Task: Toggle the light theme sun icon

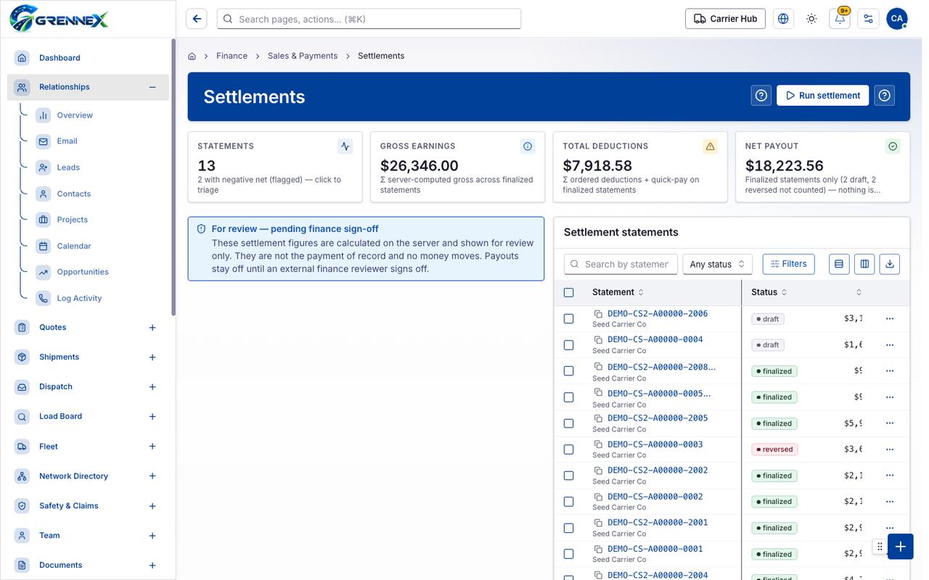Action: pyautogui.click(x=811, y=19)
